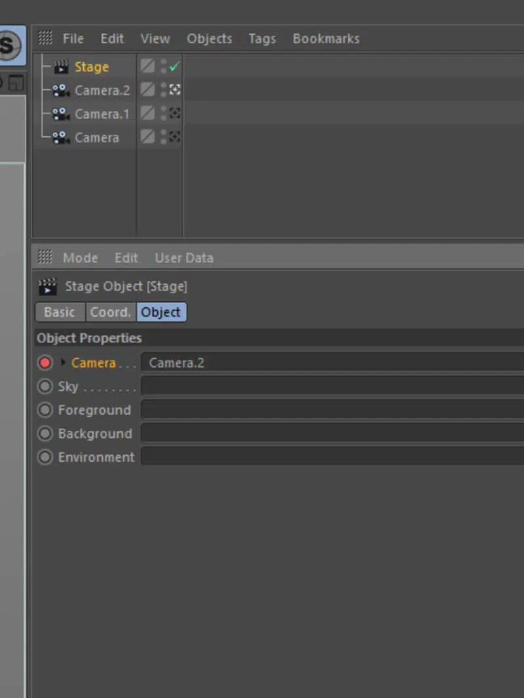Switch to the Basic tab
This screenshot has width=524, height=698.
[60, 312]
